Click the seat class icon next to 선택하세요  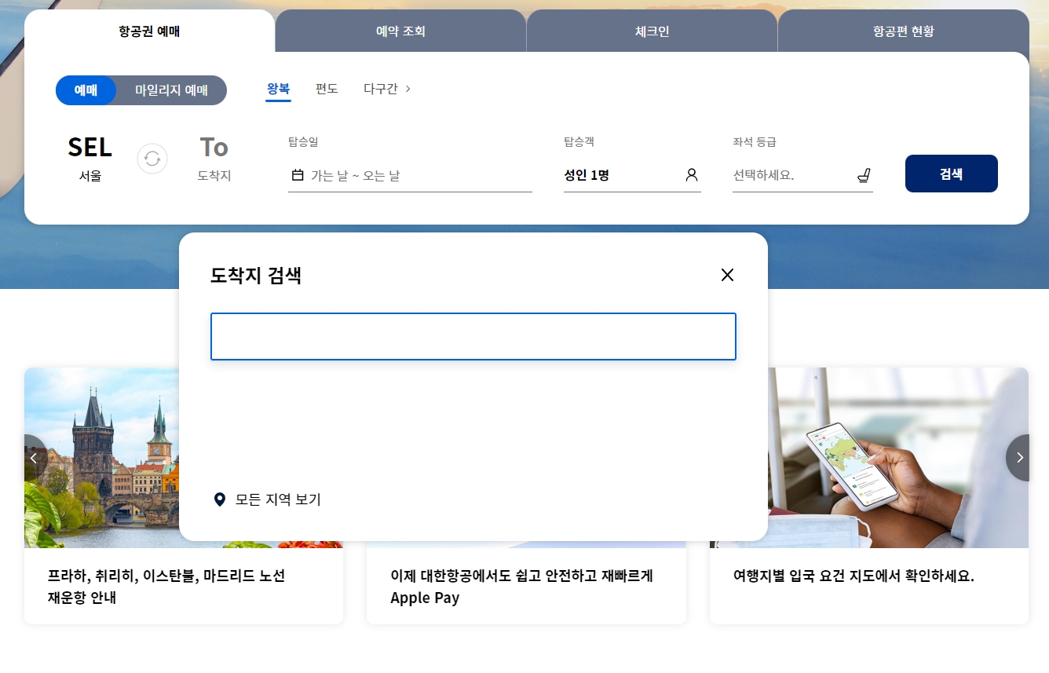(x=864, y=175)
